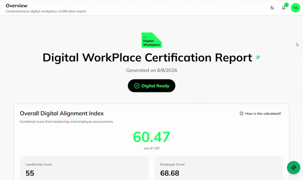Click the check circle icon in Digital Ready
The image size is (303, 180).
[137, 86]
